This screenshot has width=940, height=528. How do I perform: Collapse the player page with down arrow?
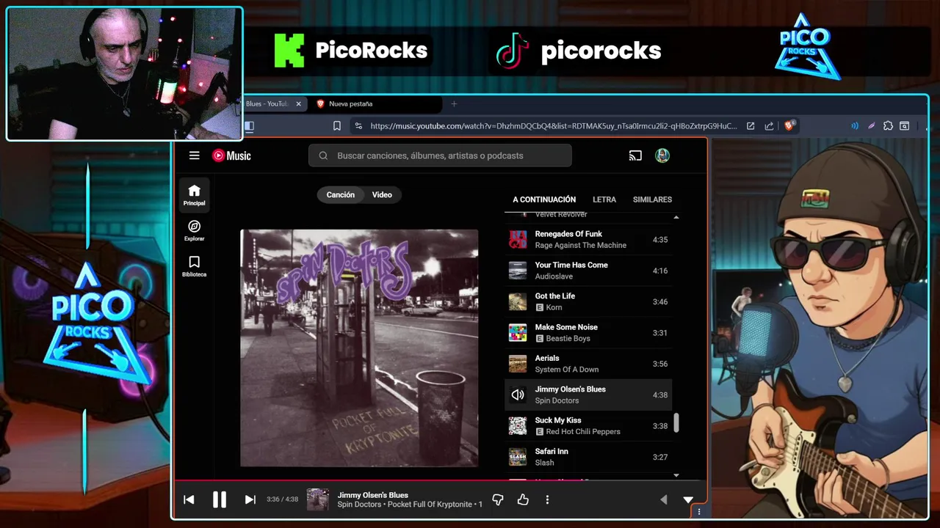(688, 499)
